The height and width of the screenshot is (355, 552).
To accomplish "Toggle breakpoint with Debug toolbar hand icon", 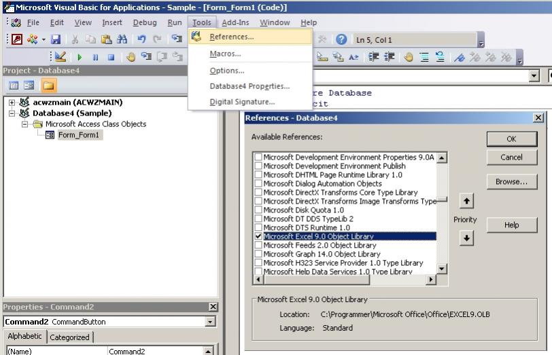I will [x=131, y=56].
